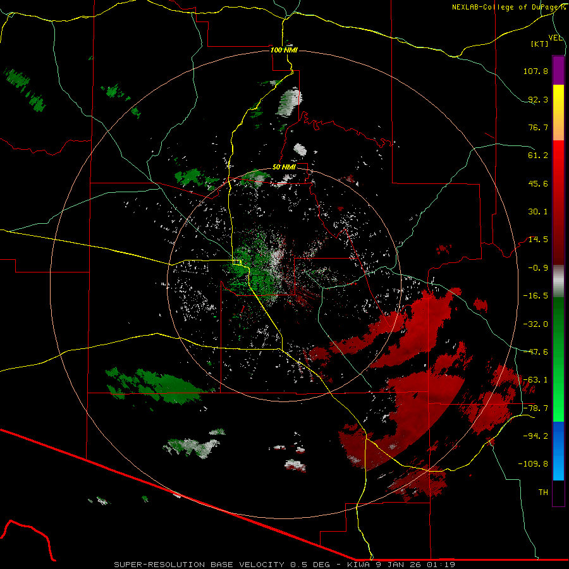Click the "100 NMI" range ring label
The height and width of the screenshot is (569, 569).
click(x=284, y=50)
